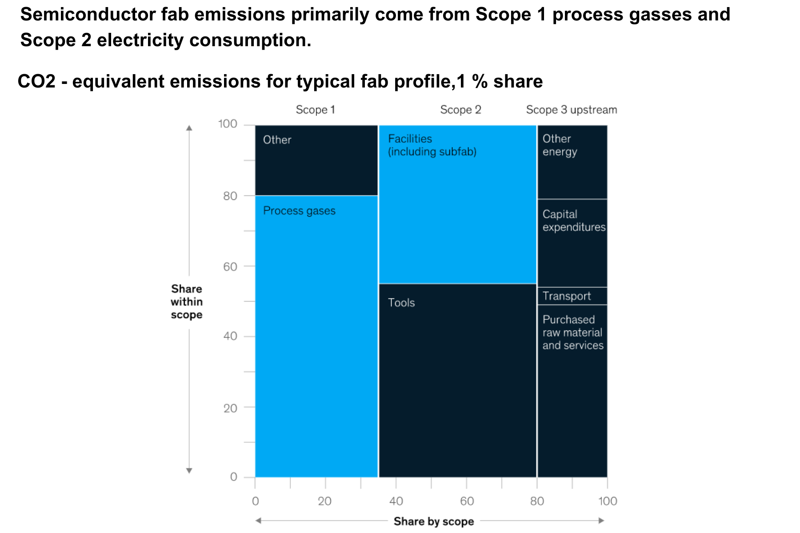Click the Process gases chart segment
The width and height of the screenshot is (800, 533).
click(316, 336)
